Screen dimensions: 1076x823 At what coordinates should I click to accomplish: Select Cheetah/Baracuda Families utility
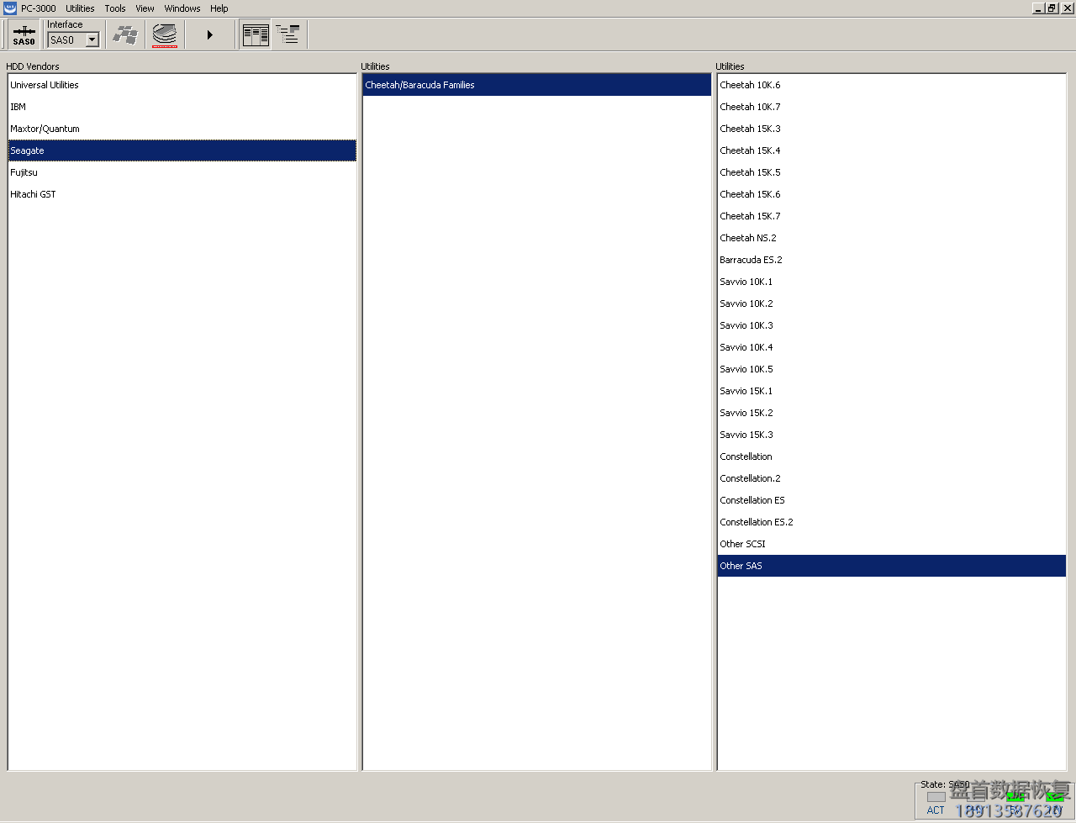coord(419,85)
